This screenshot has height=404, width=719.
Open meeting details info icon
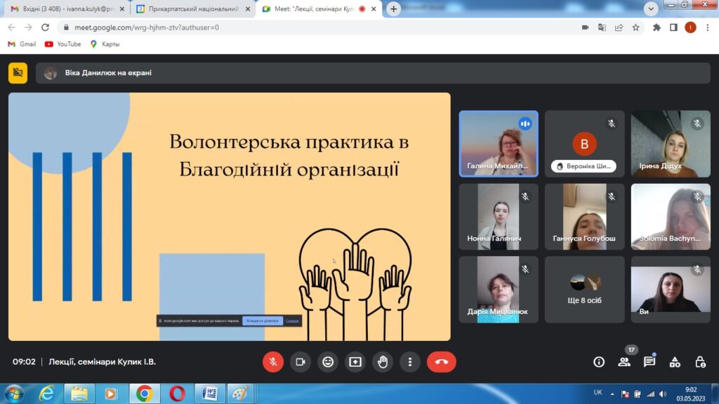pos(599,362)
